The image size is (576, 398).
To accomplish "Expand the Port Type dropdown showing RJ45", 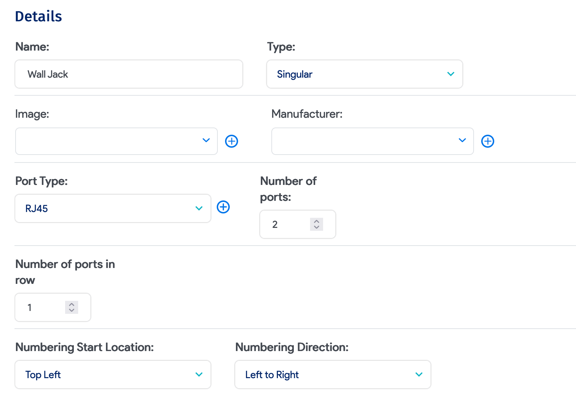I will pyautogui.click(x=113, y=208).
